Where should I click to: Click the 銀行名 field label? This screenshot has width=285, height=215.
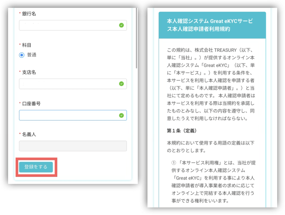pos(29,14)
